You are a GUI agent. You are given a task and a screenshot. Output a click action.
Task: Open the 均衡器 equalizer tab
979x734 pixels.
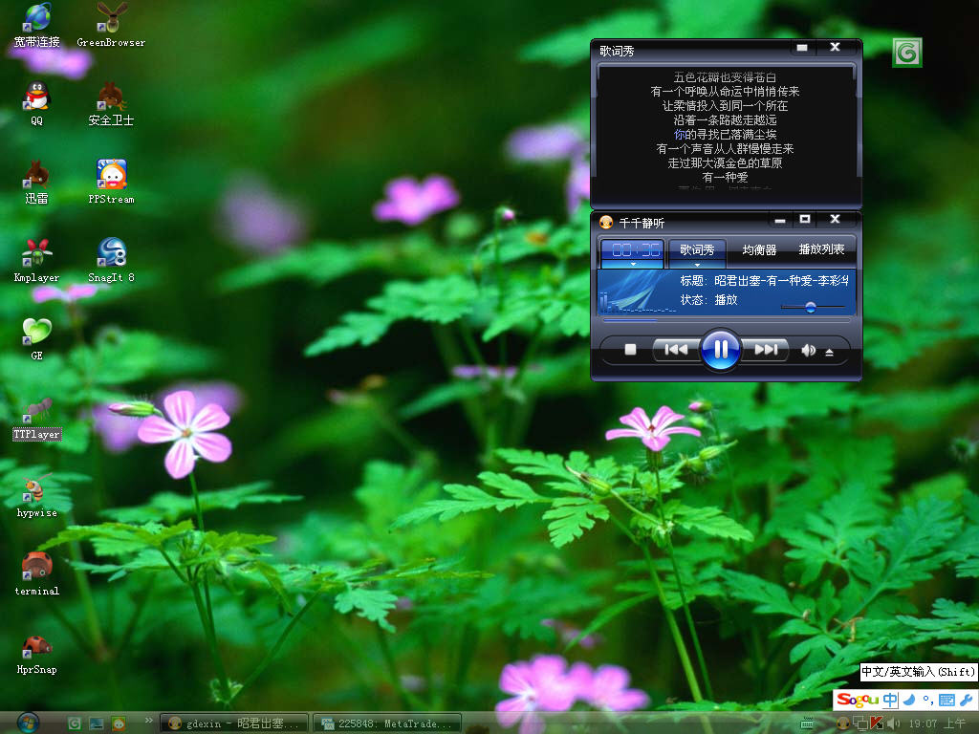point(758,249)
